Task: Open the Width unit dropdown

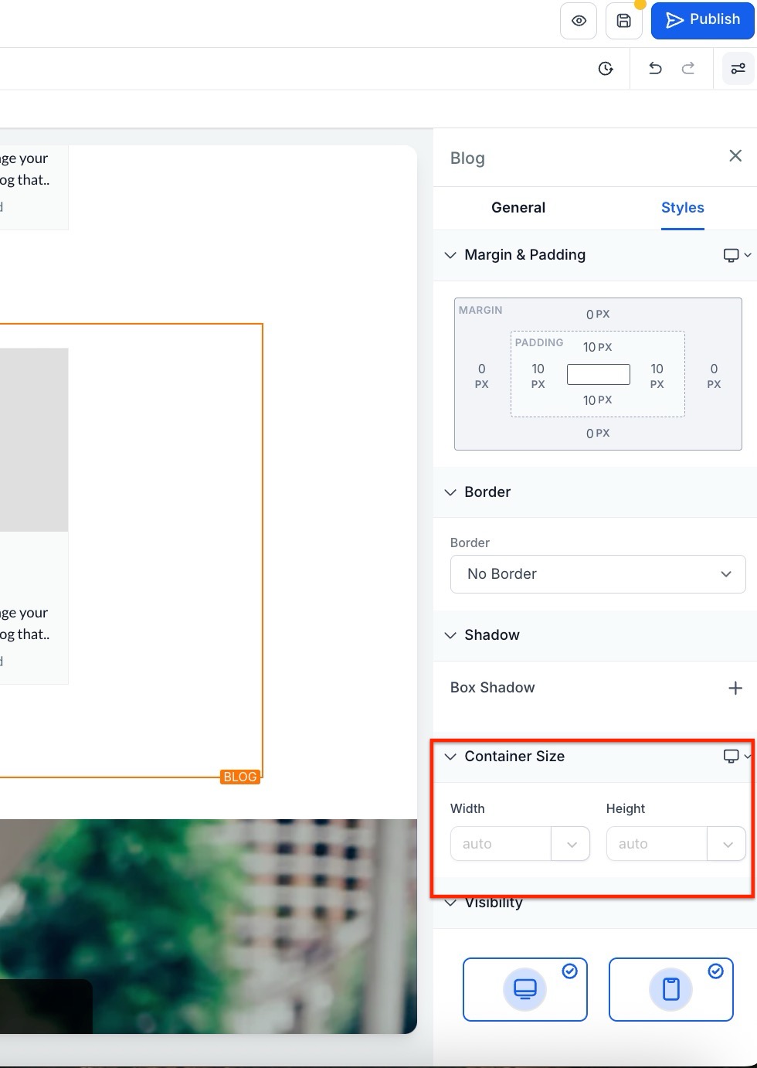Action: pyautogui.click(x=571, y=844)
